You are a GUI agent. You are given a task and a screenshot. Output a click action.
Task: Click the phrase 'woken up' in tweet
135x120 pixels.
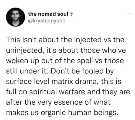tap(22, 61)
